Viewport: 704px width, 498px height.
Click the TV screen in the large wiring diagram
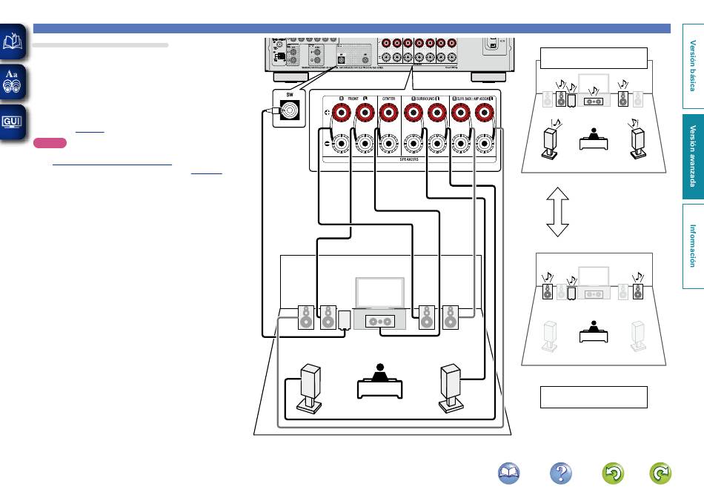[380, 293]
